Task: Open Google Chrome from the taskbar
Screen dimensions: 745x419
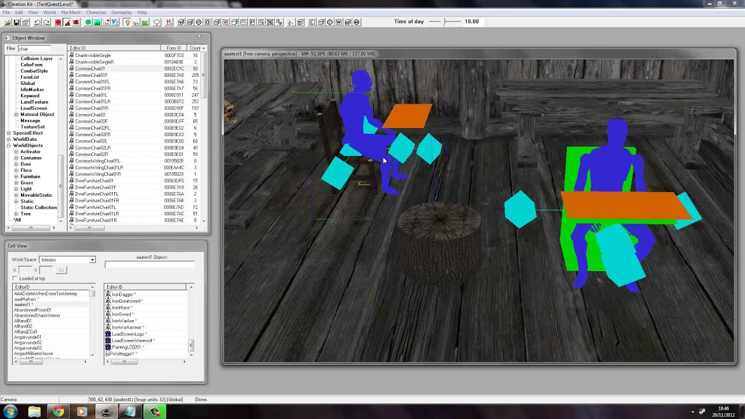Action: (x=58, y=411)
